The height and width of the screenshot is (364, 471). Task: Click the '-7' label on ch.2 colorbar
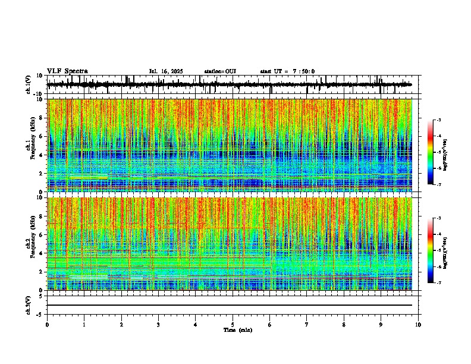pos(438,283)
